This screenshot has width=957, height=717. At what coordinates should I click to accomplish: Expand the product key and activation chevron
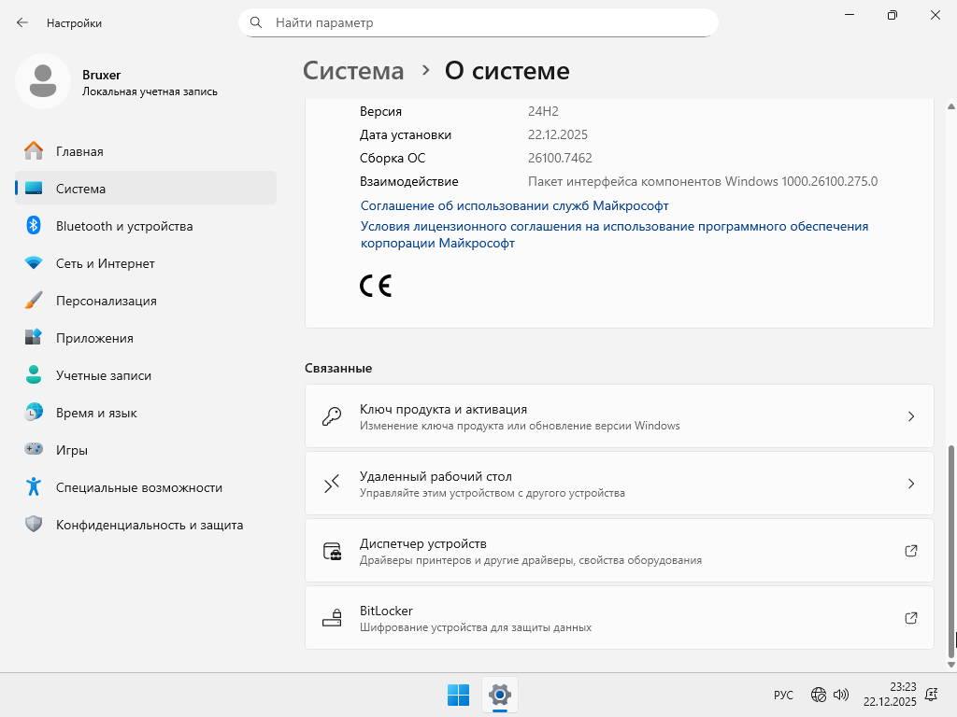910,416
